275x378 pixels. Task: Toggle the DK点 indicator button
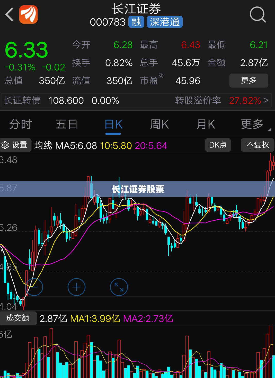(x=218, y=145)
